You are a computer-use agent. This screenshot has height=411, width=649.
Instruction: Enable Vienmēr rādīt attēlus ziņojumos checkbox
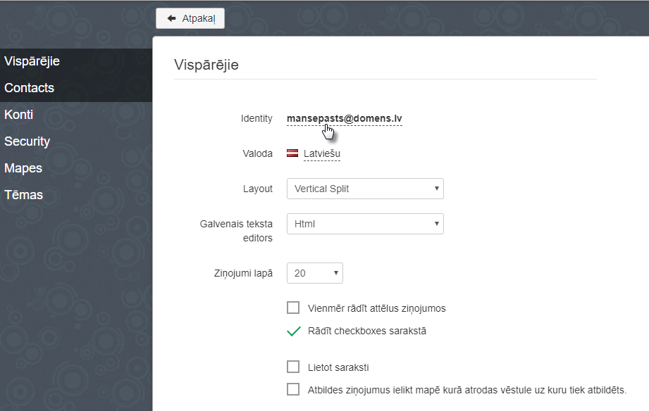[x=293, y=308]
